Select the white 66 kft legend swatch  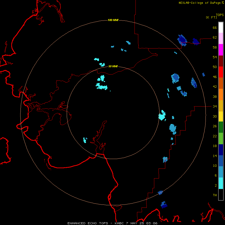pyautogui.click(x=221, y=27)
